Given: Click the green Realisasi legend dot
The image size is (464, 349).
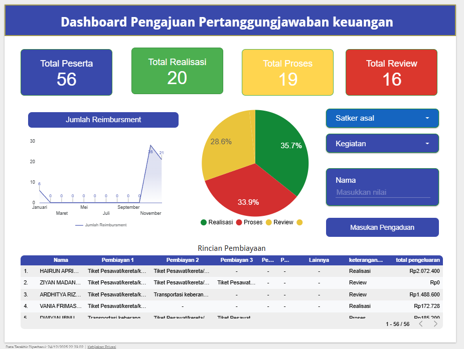Looking at the screenshot, I should point(204,222).
